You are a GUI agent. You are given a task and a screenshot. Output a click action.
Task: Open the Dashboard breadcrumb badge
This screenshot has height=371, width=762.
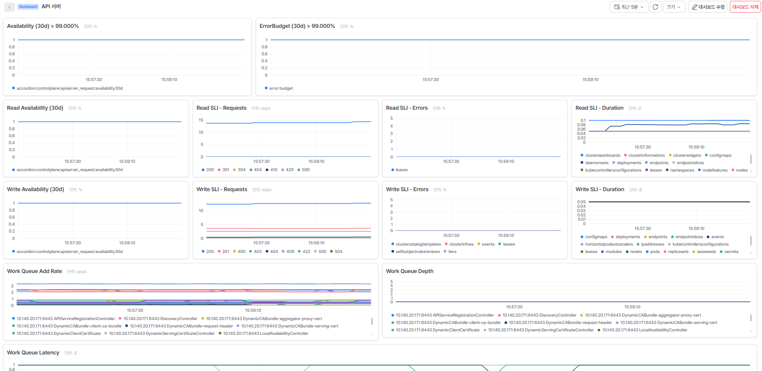point(28,7)
